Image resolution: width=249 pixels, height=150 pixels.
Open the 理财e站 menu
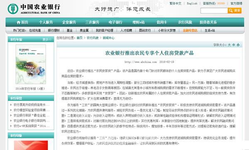pos(139,22)
